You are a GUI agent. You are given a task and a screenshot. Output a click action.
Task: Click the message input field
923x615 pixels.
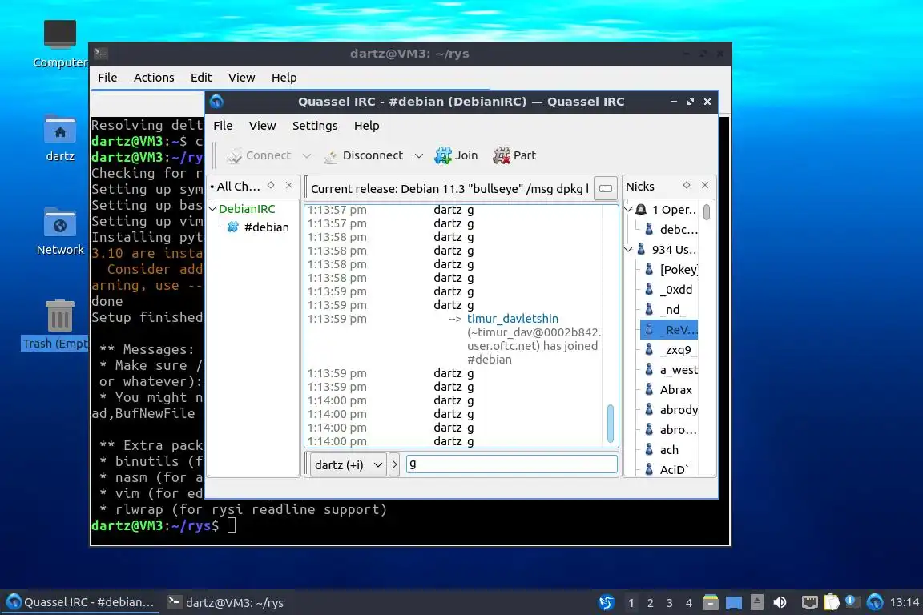(511, 464)
